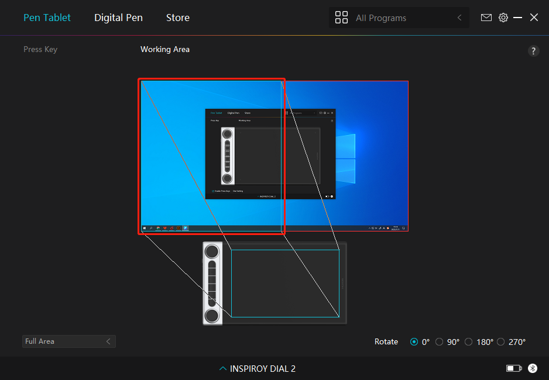This screenshot has width=549, height=380.
Task: Minimize the Huion tablet window
Action: tap(517, 18)
